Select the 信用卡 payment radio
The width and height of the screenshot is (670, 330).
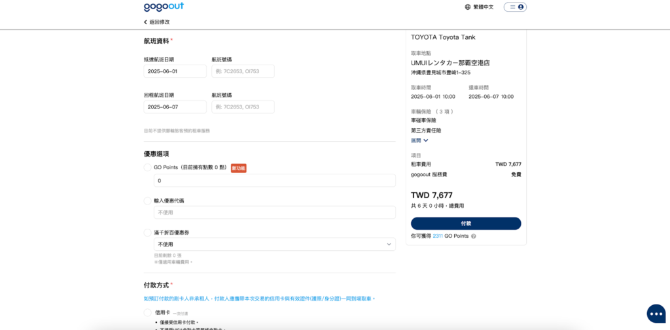pyautogui.click(x=147, y=312)
